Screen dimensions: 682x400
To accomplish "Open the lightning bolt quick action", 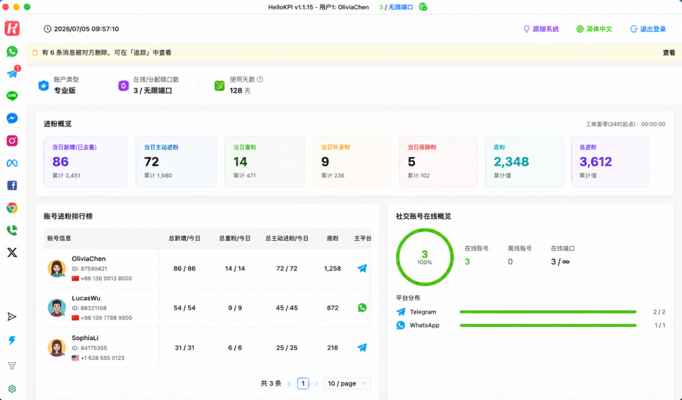I will tap(12, 341).
